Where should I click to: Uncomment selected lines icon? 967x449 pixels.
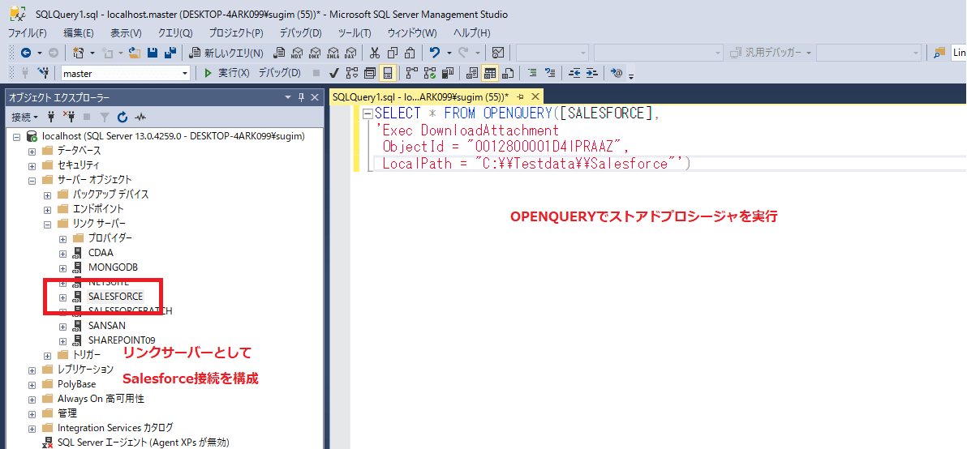pyautogui.click(x=551, y=73)
